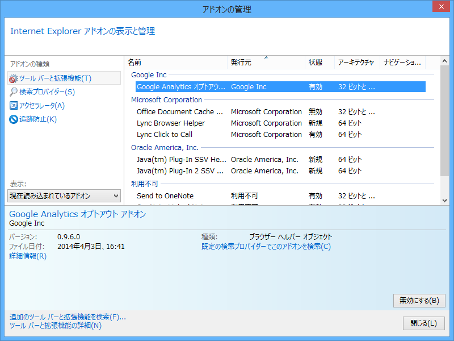The image size is (454, 341).
Task: Sort the list by 状態 column
Action: (316, 63)
